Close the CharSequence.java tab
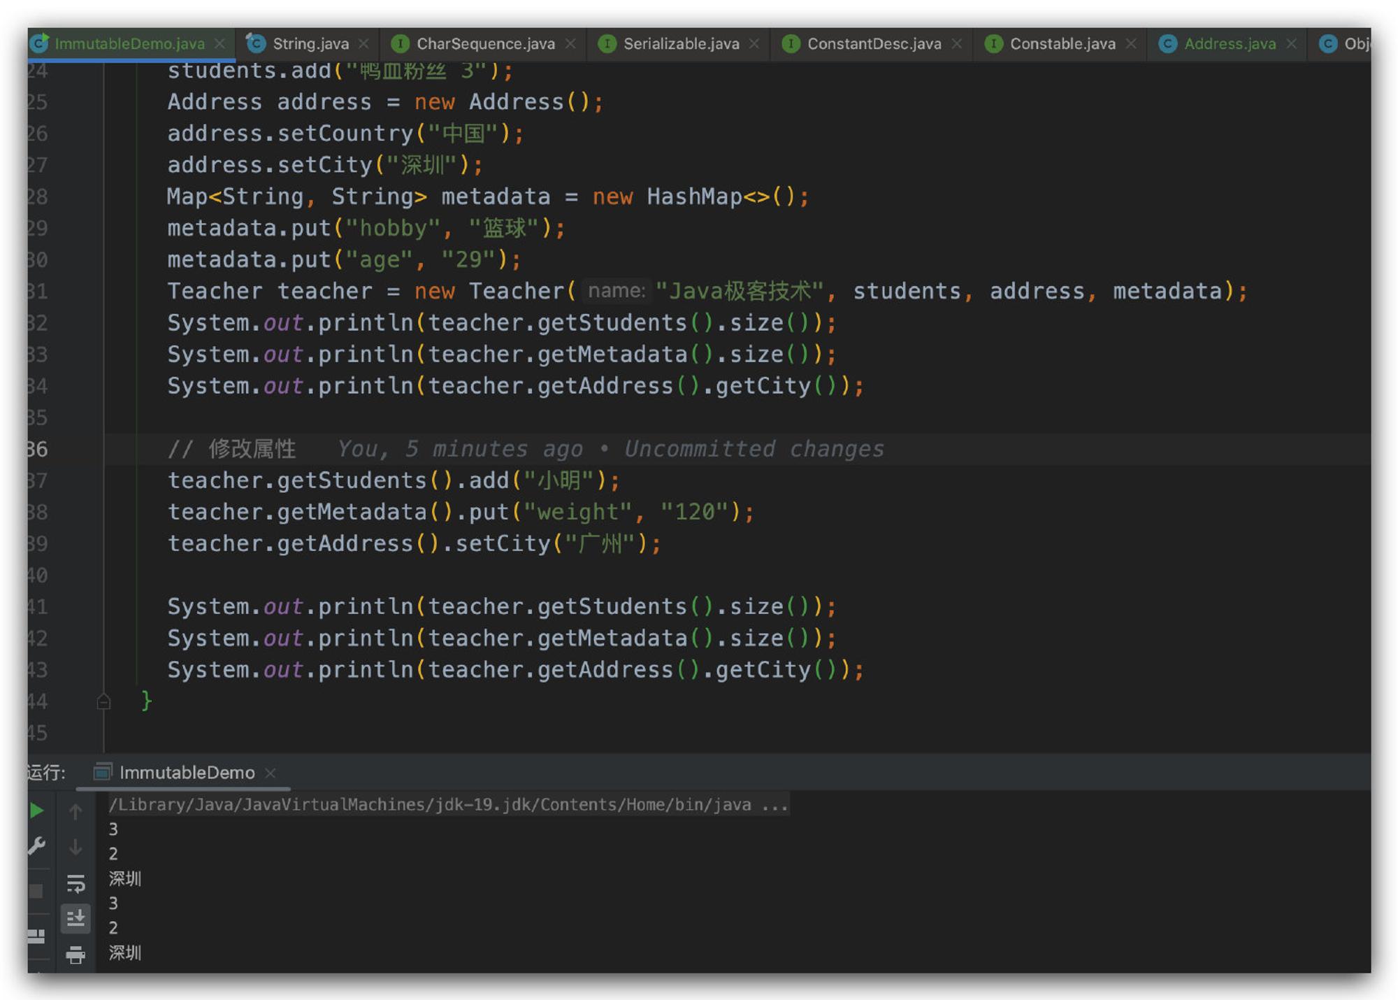This screenshot has height=1000, width=1398. 570,43
